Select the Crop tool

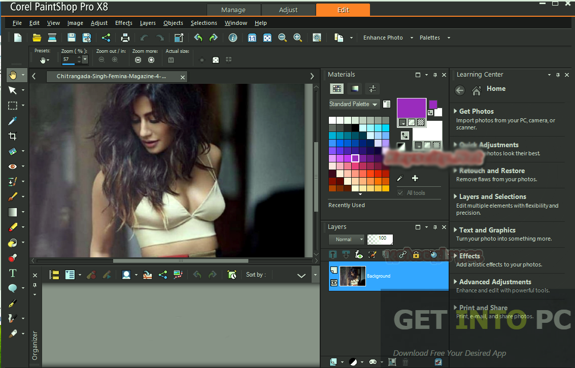(13, 136)
